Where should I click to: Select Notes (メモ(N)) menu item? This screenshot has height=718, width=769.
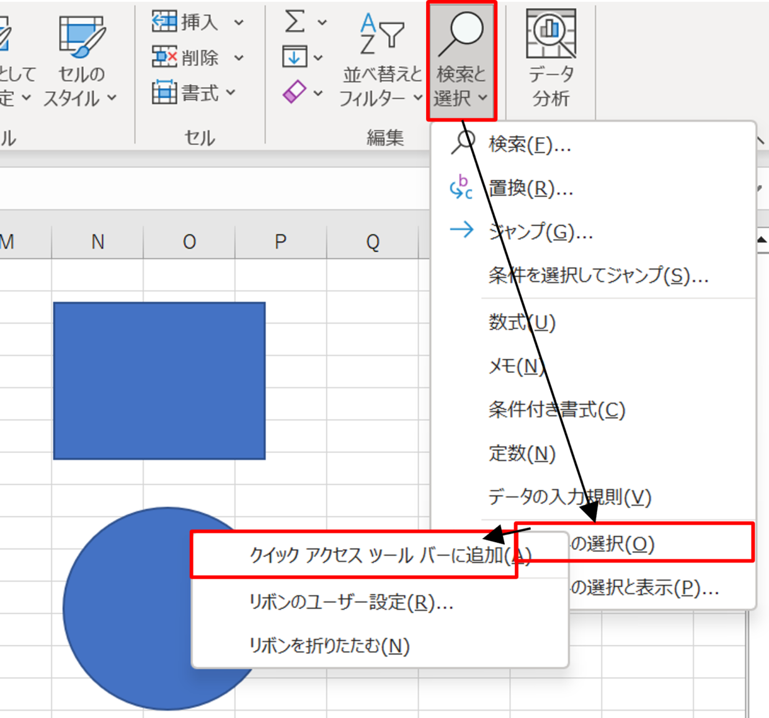point(593,366)
